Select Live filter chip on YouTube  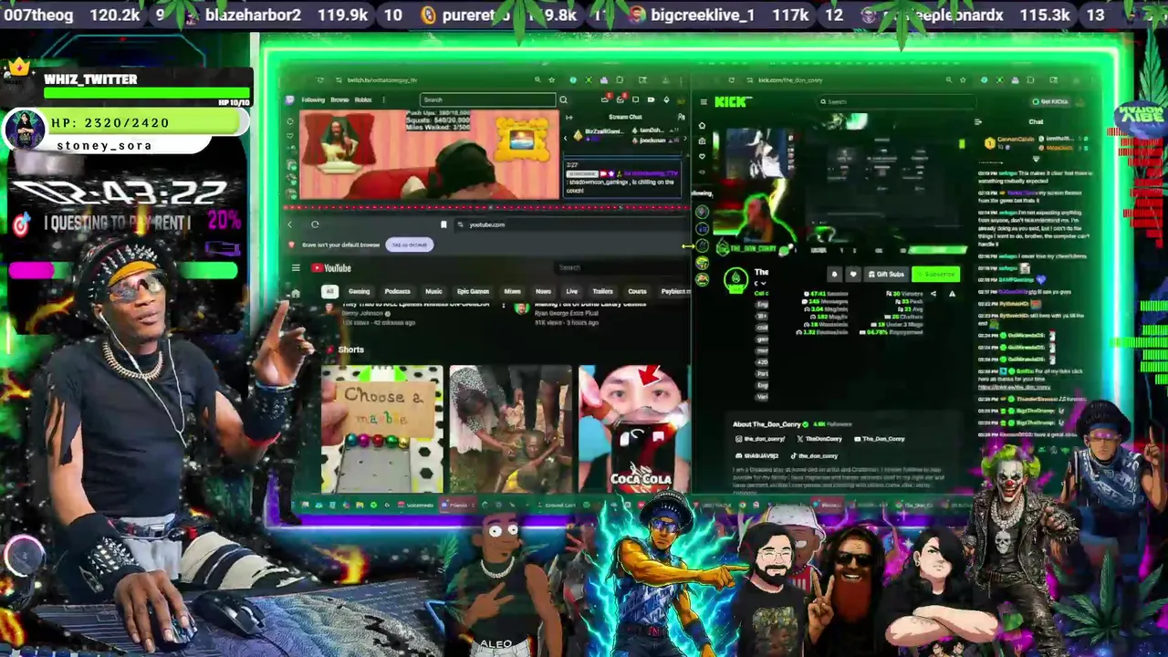tap(571, 291)
